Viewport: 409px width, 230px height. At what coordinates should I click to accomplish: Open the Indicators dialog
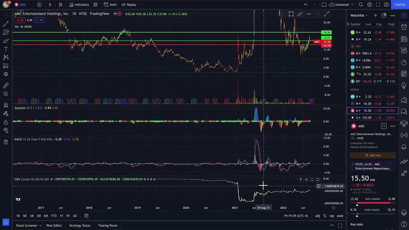[79, 5]
